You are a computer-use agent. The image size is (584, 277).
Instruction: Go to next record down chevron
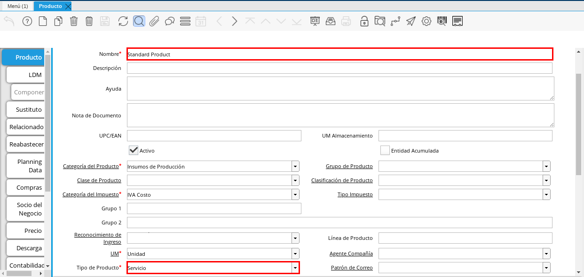(x=281, y=21)
